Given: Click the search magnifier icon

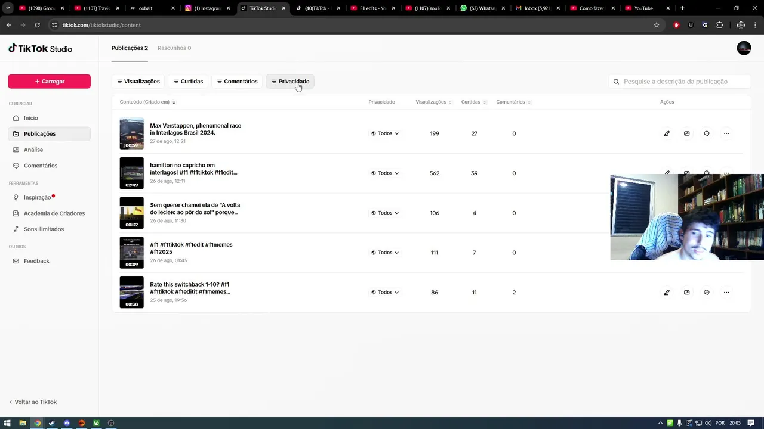Looking at the screenshot, I should coord(616,82).
